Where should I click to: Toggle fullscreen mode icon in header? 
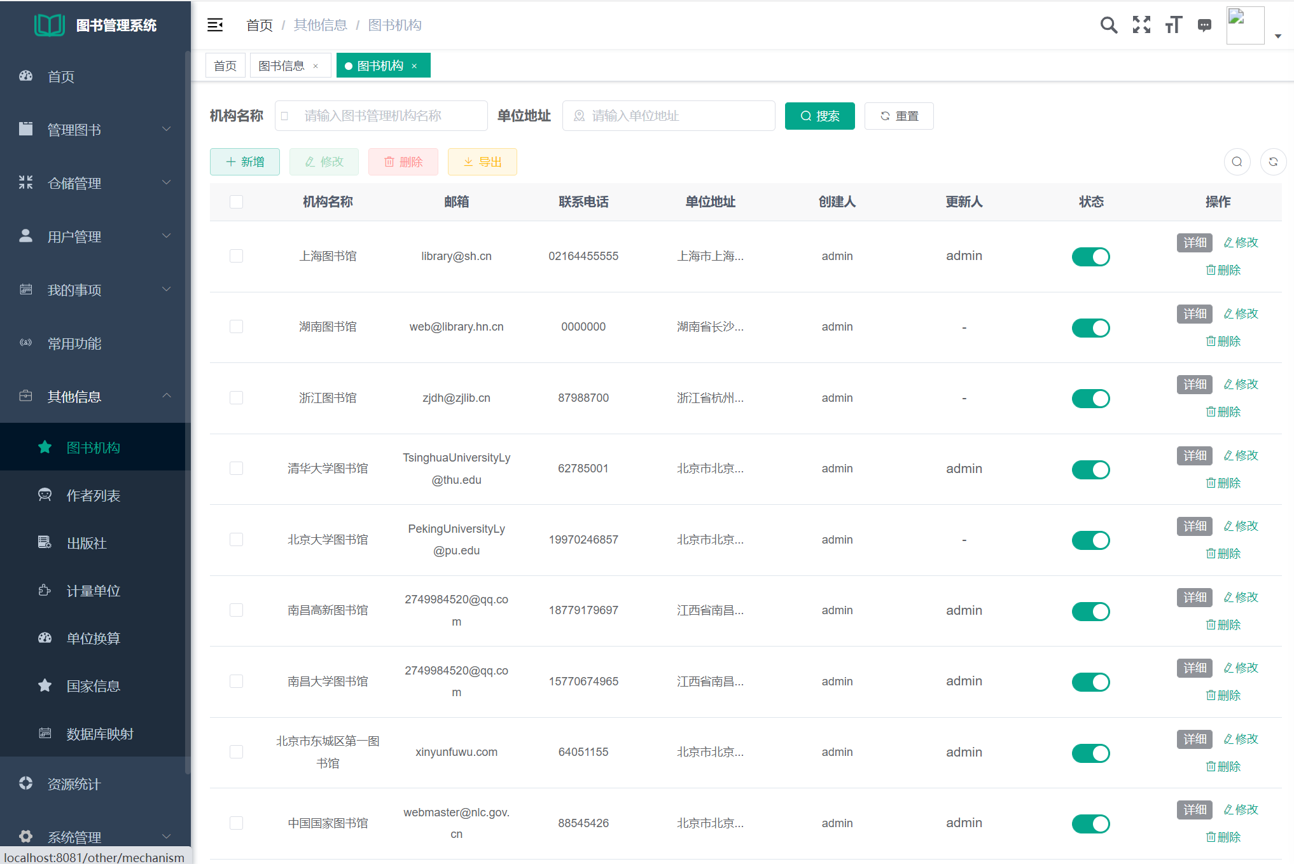[x=1141, y=25]
